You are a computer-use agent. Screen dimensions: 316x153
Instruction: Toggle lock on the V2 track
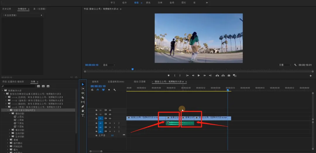[x=96, y=114]
